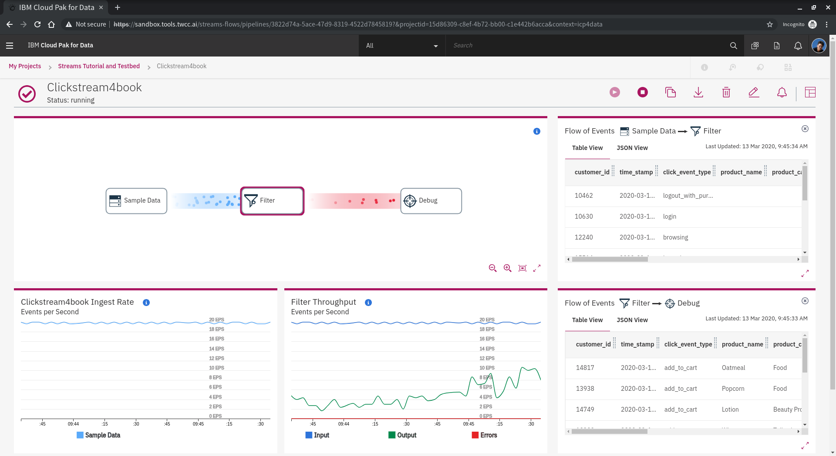Select the Filter node

pos(272,201)
